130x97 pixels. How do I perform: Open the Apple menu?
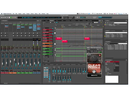[2, 14]
